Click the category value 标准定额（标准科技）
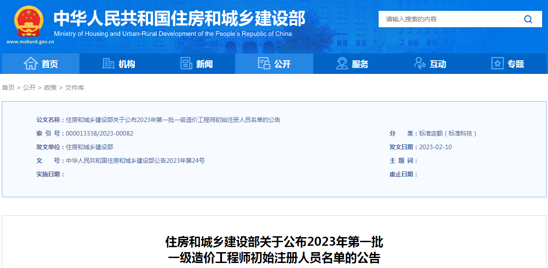The width and height of the screenshot is (548, 268). point(448,134)
